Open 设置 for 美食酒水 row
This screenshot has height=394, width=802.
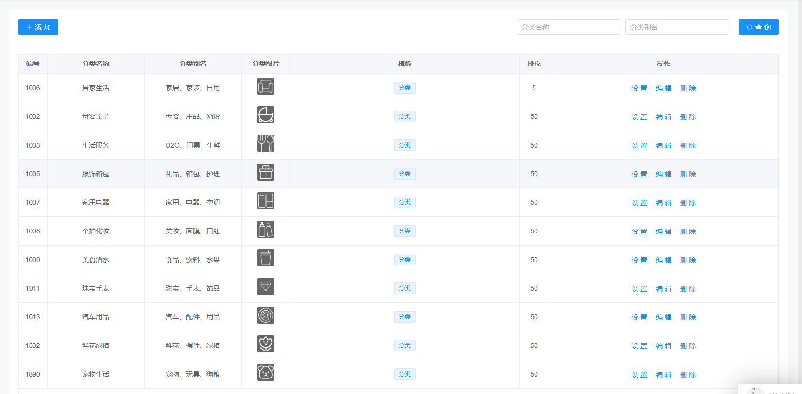tap(639, 260)
